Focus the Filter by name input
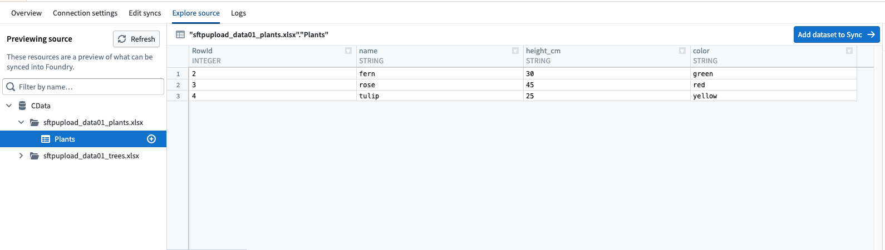The width and height of the screenshot is (885, 250). pos(83,87)
